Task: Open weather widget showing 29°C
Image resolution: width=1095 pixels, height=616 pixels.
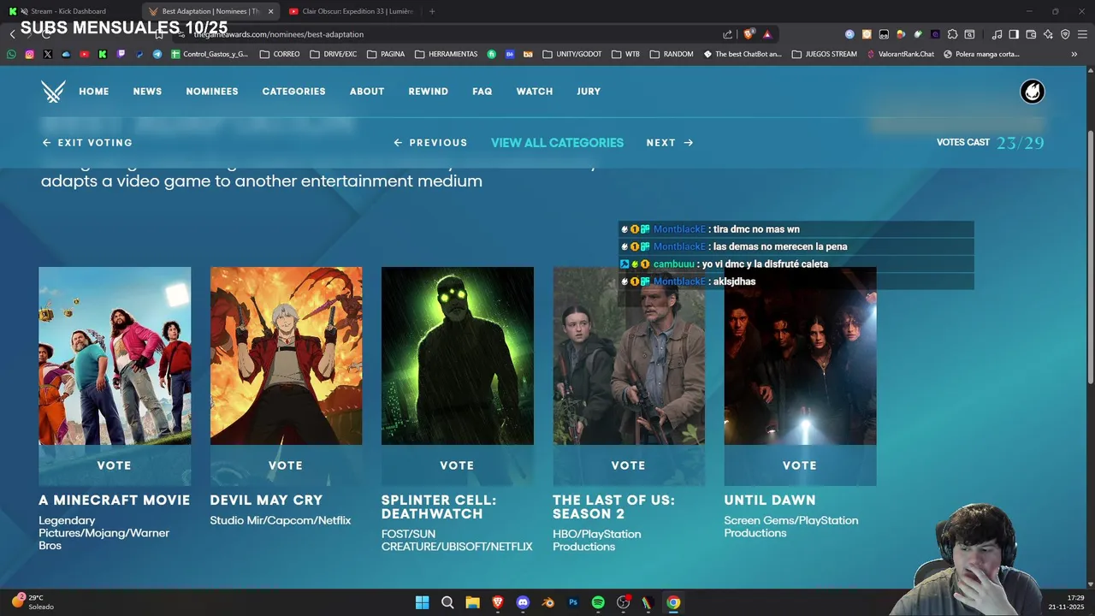Action: click(x=32, y=601)
